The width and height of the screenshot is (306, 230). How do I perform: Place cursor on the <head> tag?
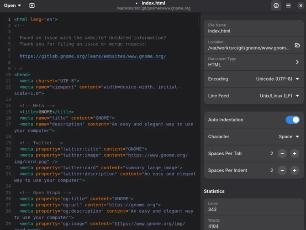tap(22, 75)
